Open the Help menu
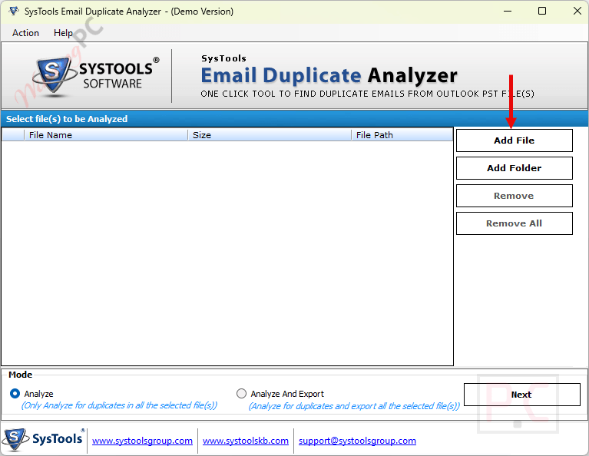 [63, 33]
